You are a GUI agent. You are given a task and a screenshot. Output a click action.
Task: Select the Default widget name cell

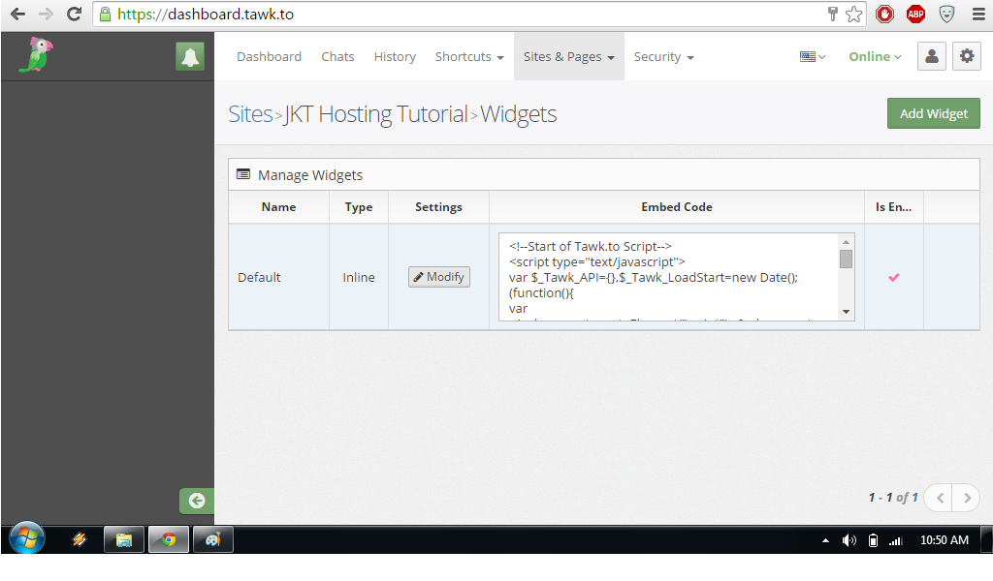278,277
